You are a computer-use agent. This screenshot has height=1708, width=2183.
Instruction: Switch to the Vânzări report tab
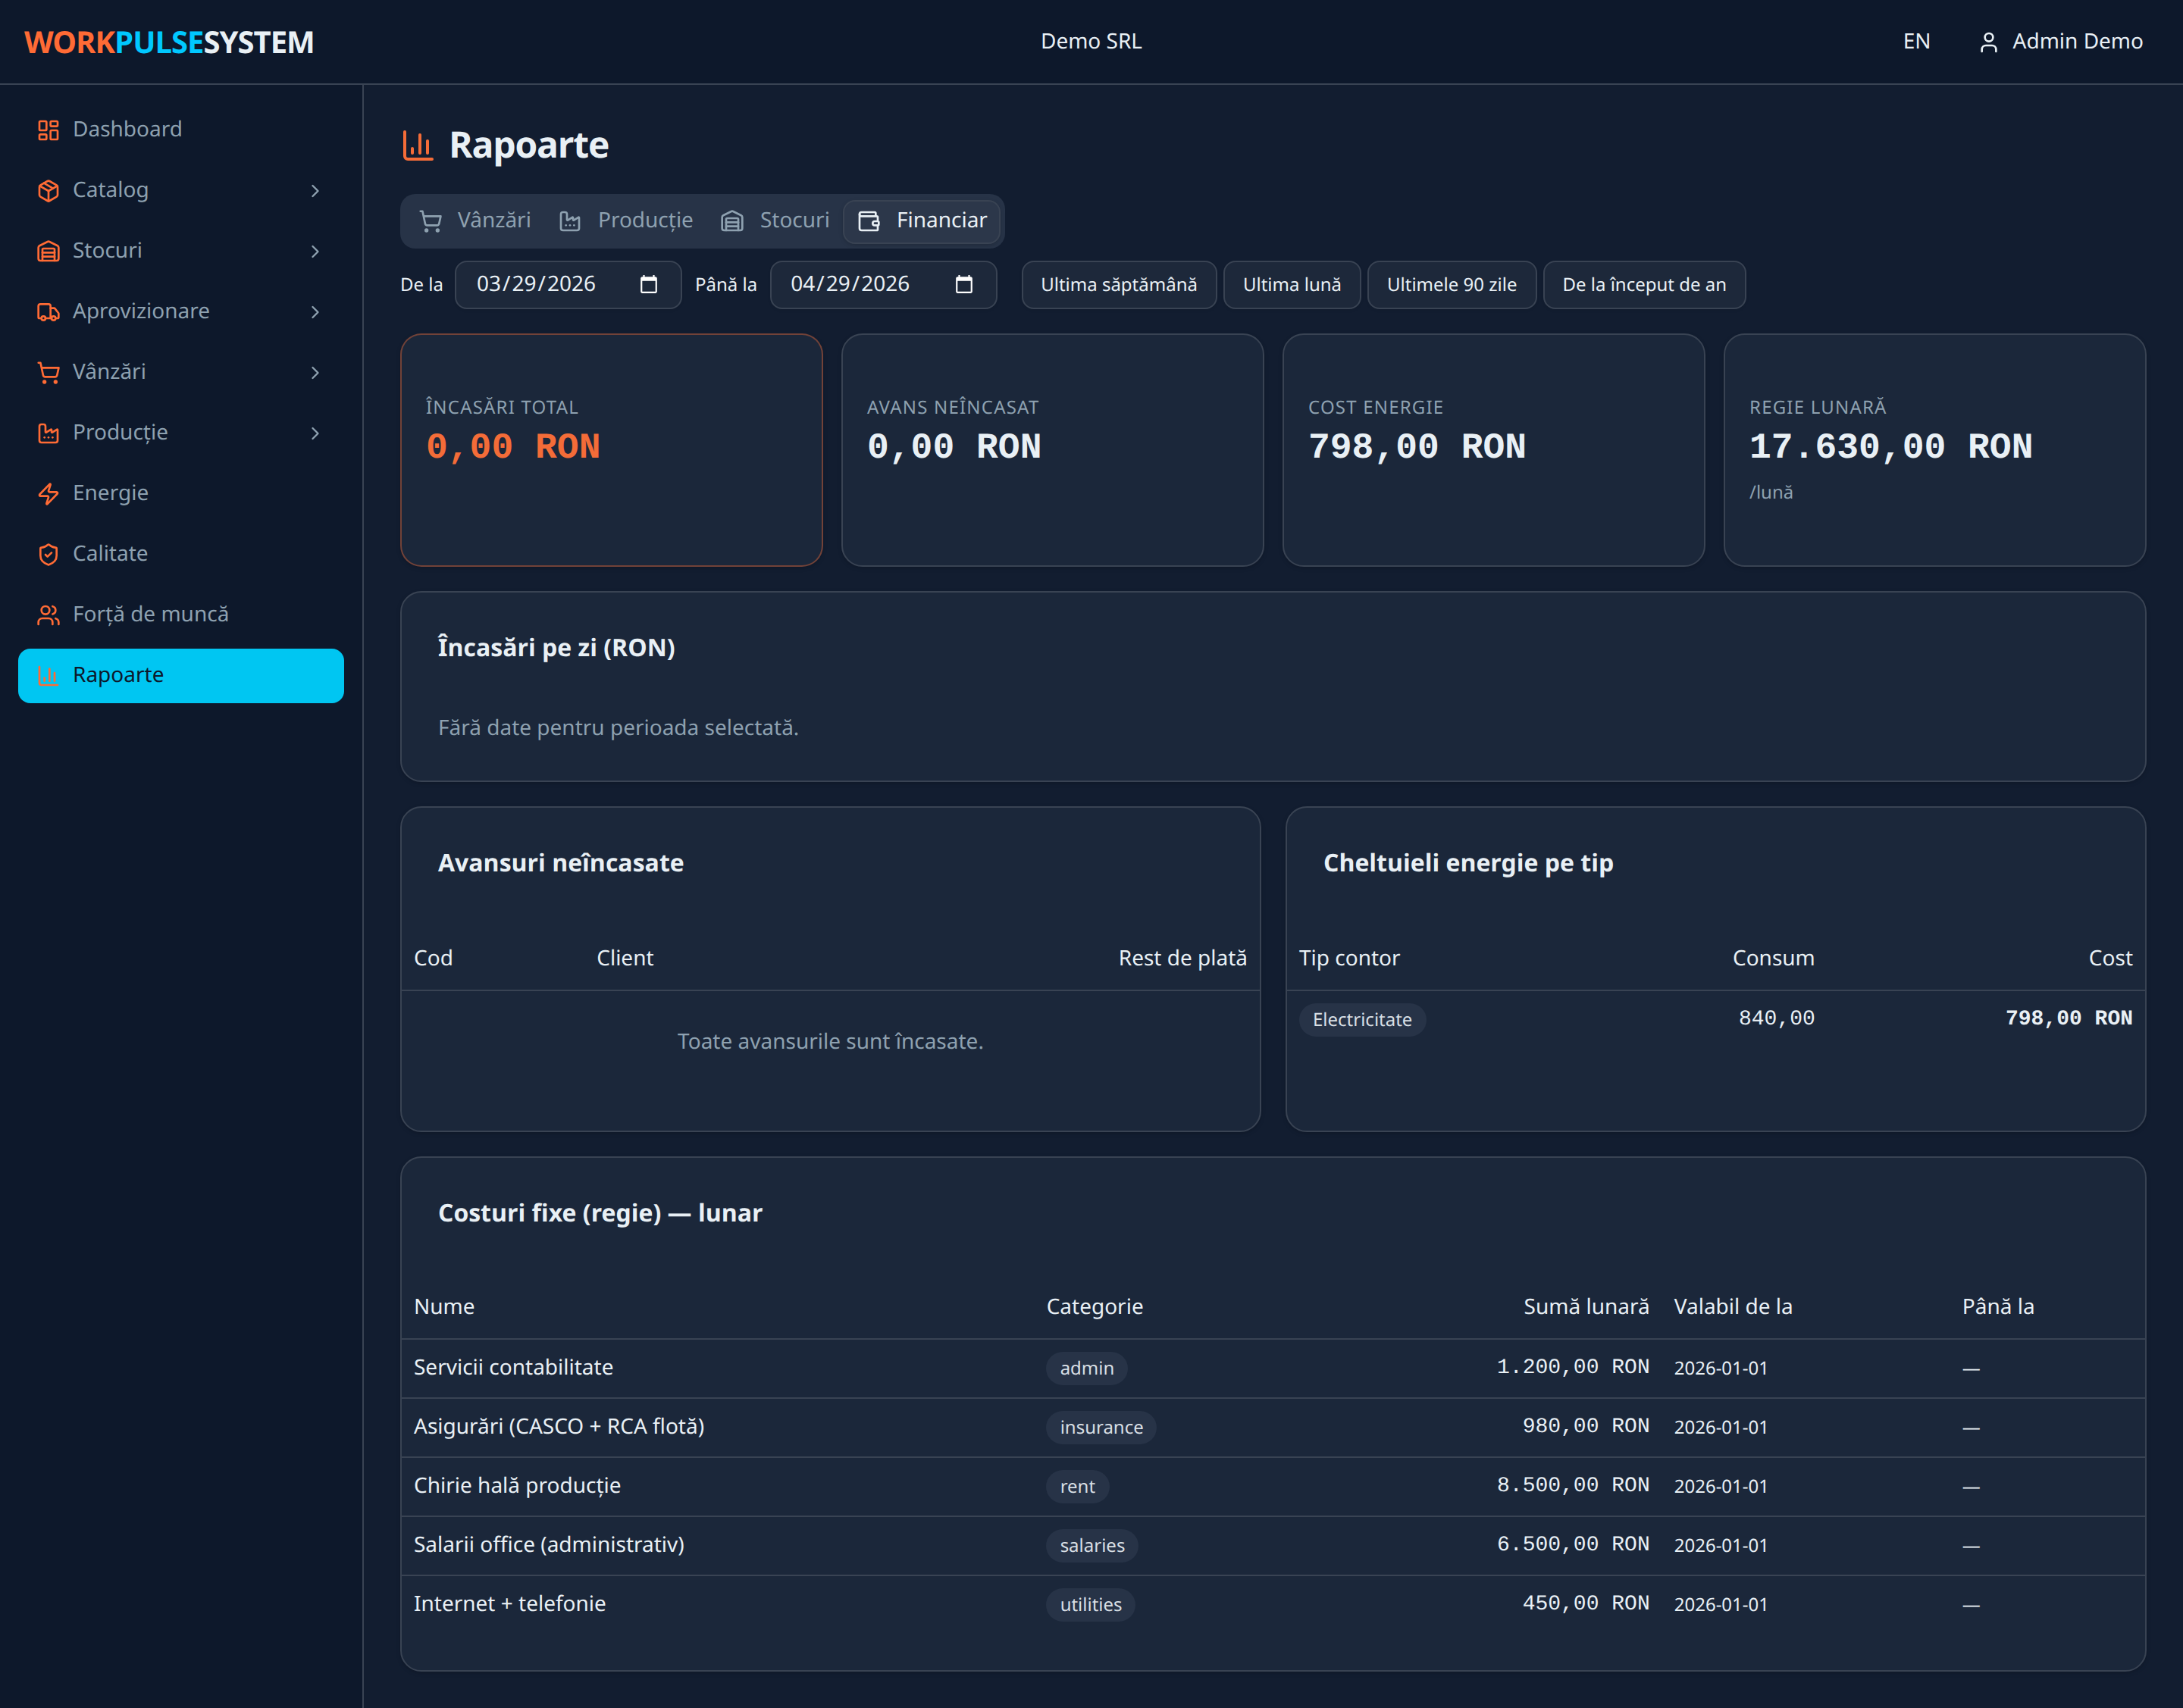tap(475, 221)
